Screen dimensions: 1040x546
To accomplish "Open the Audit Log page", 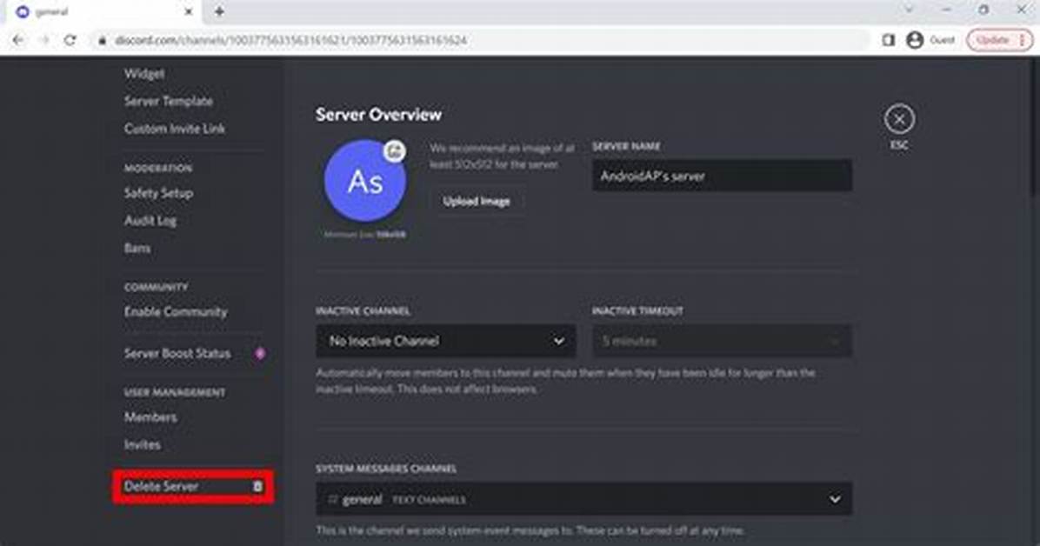I will coord(150,221).
